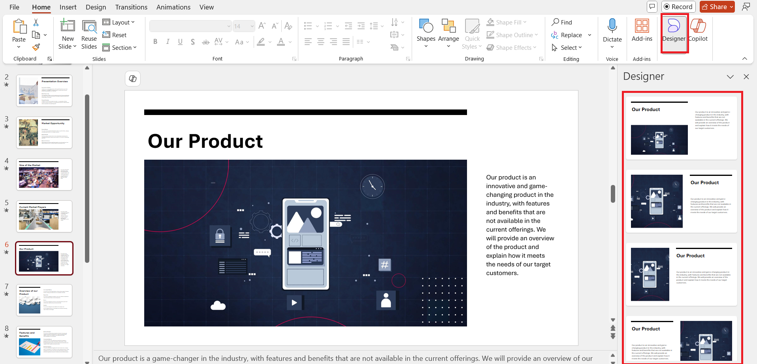Open the Add-ins gallery
The width and height of the screenshot is (757, 364).
point(642,30)
